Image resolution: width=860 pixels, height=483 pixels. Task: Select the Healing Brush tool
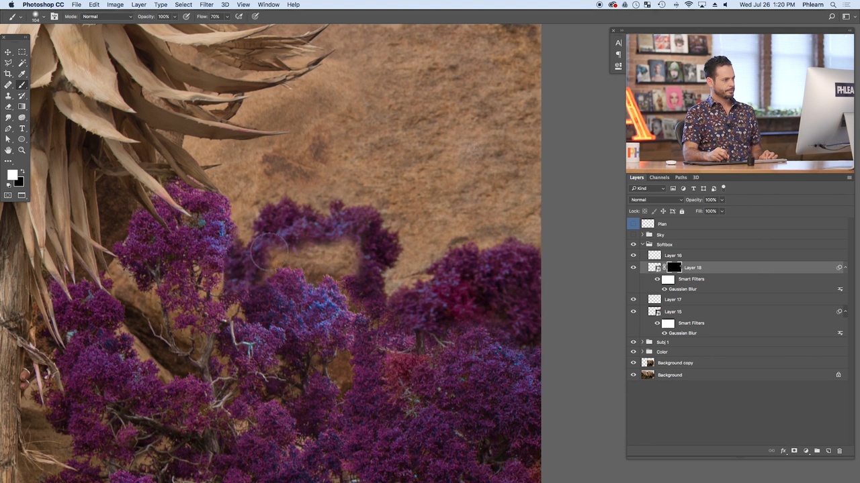pos(8,85)
